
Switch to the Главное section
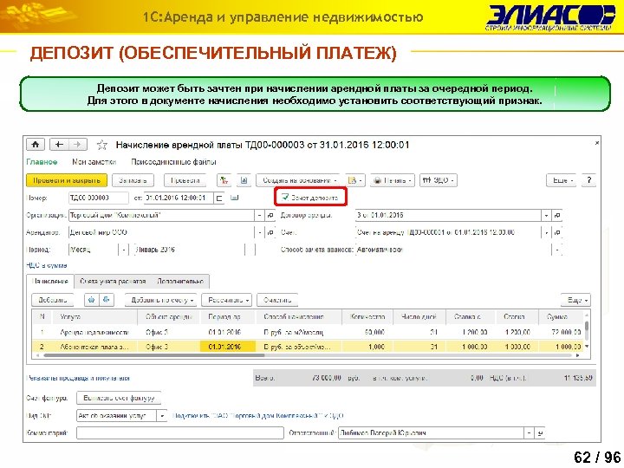42,162
